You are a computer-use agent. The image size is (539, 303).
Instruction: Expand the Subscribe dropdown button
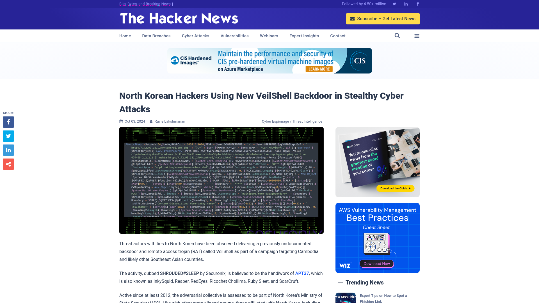[x=383, y=19]
